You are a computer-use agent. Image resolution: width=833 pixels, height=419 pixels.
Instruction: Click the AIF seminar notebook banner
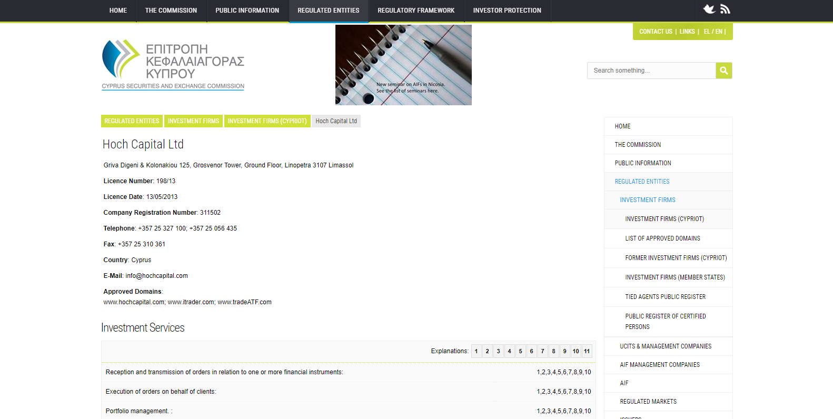[x=403, y=65]
